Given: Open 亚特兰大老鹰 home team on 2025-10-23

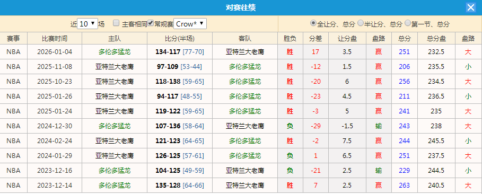Looking at the screenshot, I should 115,82.
